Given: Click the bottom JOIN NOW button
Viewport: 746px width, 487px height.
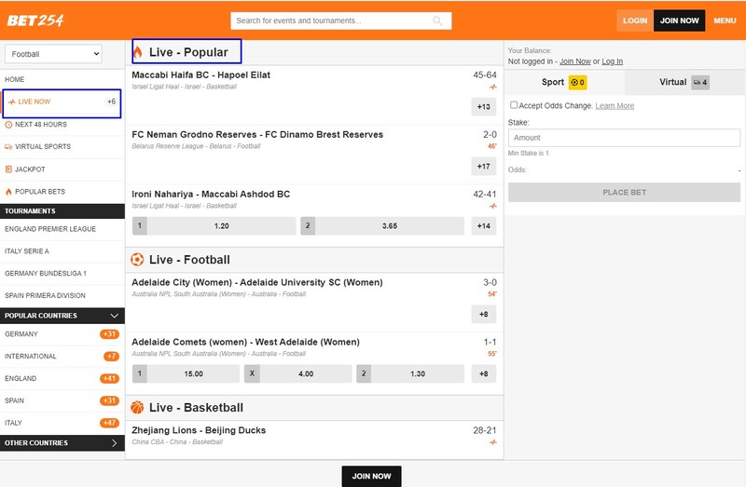Looking at the screenshot, I should pyautogui.click(x=371, y=476).
